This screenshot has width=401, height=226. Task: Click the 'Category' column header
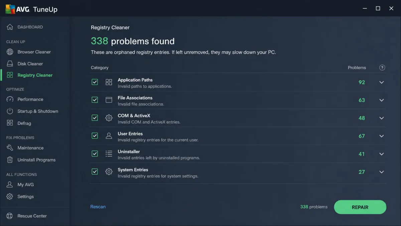point(100,68)
